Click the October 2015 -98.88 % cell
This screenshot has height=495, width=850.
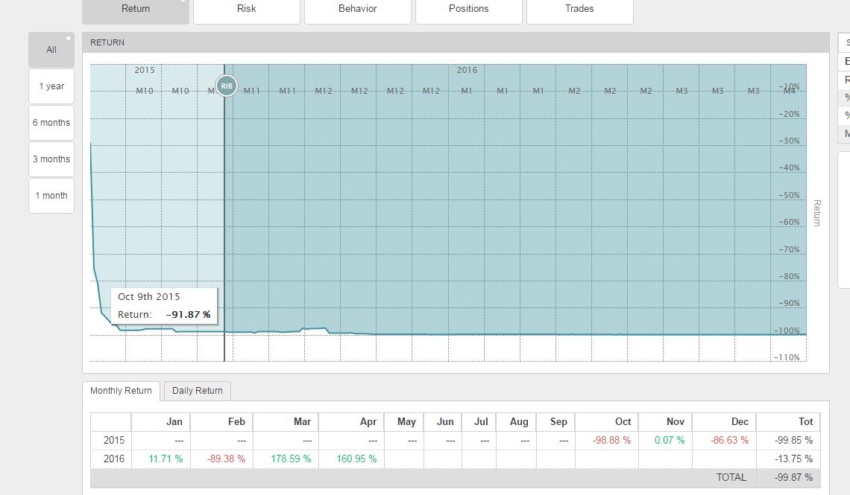(x=611, y=440)
